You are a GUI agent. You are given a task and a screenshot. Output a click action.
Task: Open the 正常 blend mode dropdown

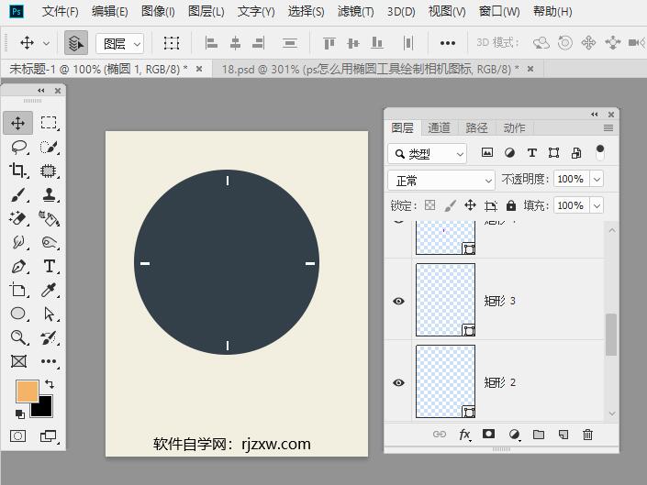[x=441, y=181]
